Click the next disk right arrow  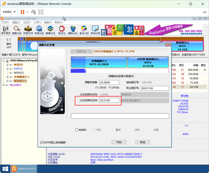coord(10,39)
